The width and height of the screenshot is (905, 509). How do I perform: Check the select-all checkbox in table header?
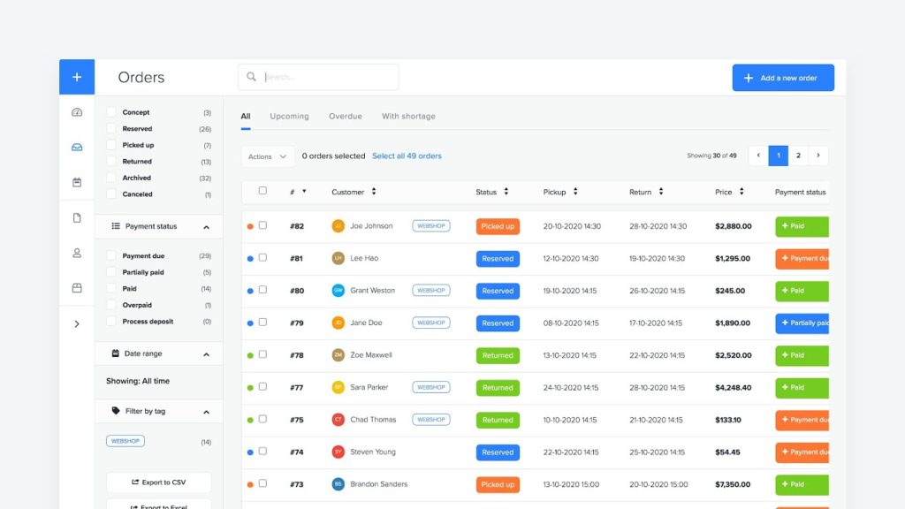[262, 191]
